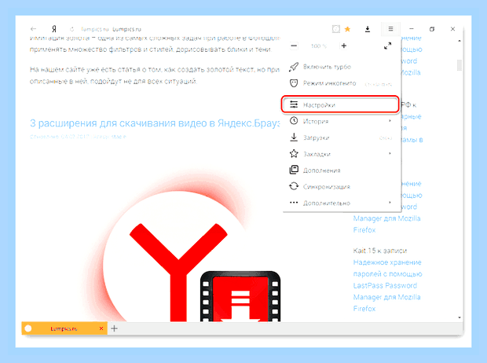Click the back arrow in the browser toolbar

pyautogui.click(x=33, y=29)
